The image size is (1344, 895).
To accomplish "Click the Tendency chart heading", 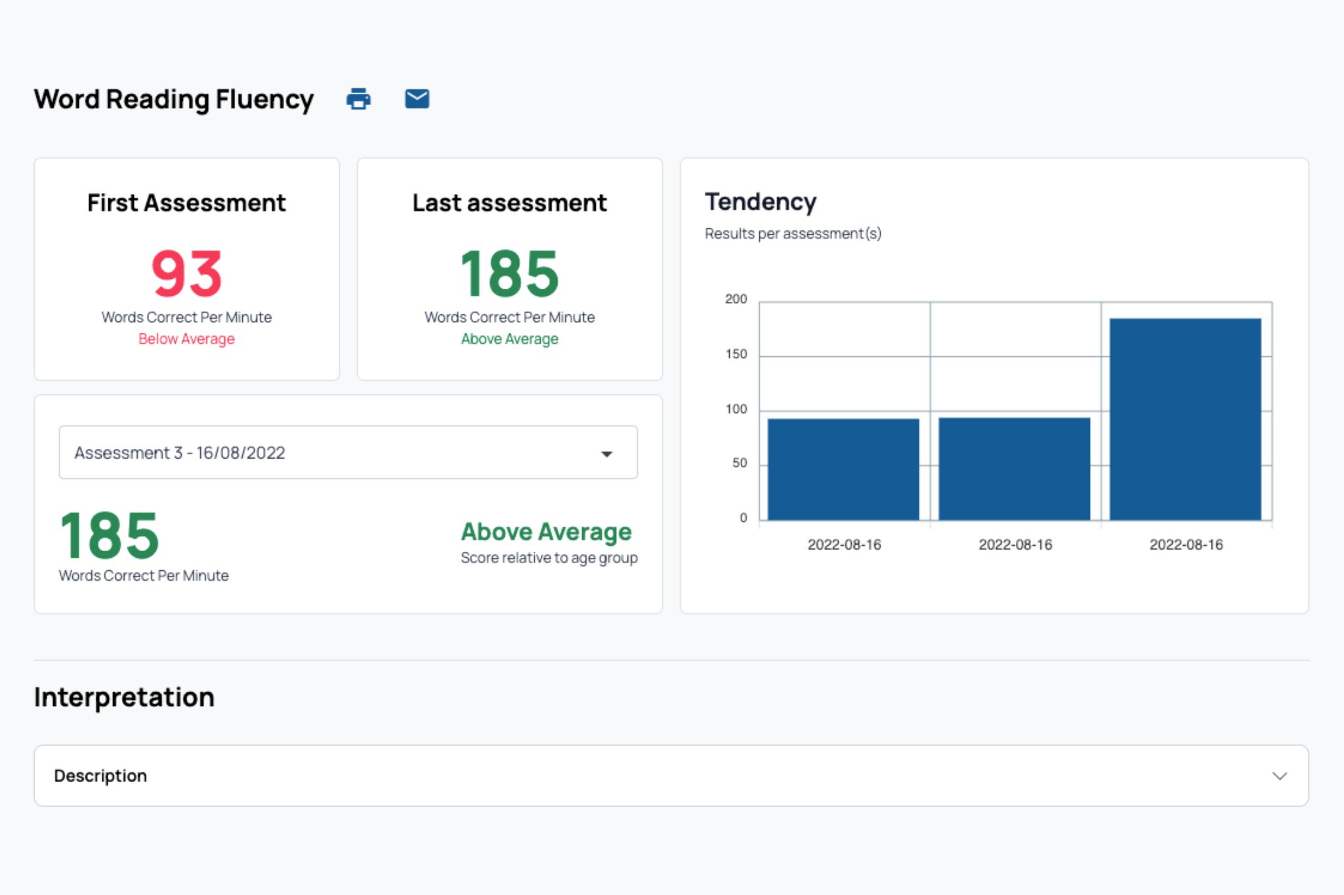I will [x=761, y=201].
